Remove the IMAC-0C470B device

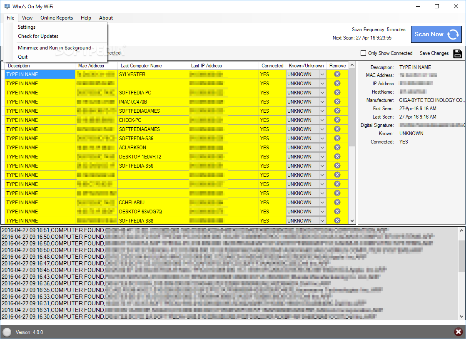[x=337, y=101]
